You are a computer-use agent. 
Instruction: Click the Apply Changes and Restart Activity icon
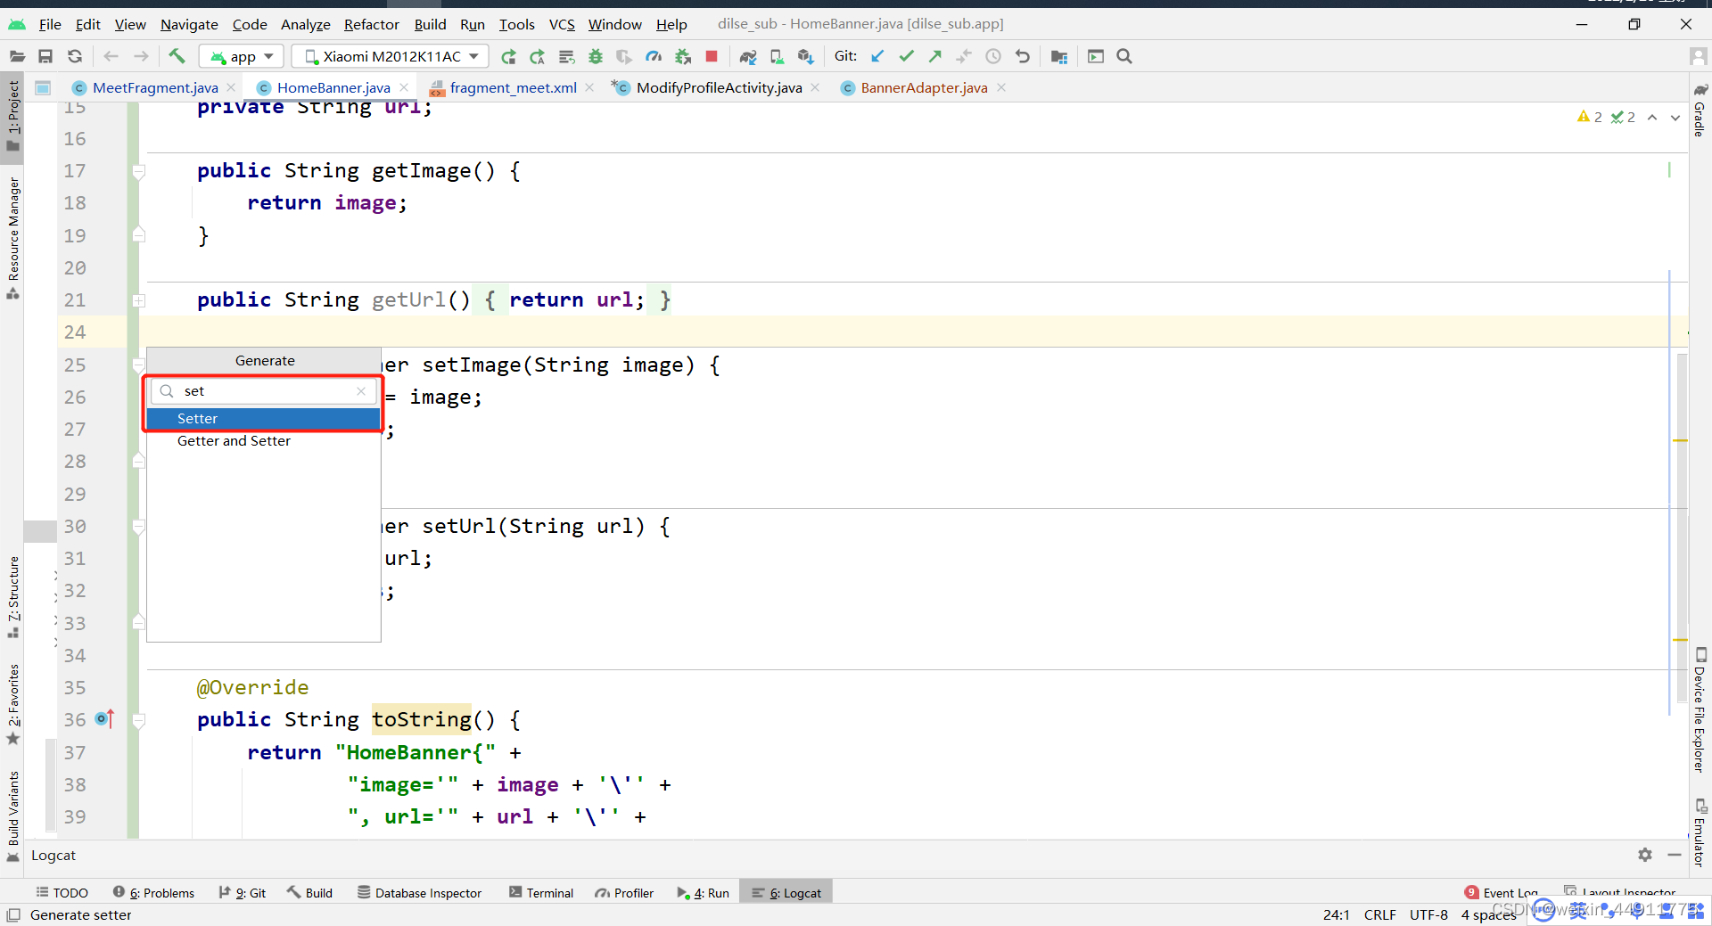point(537,56)
